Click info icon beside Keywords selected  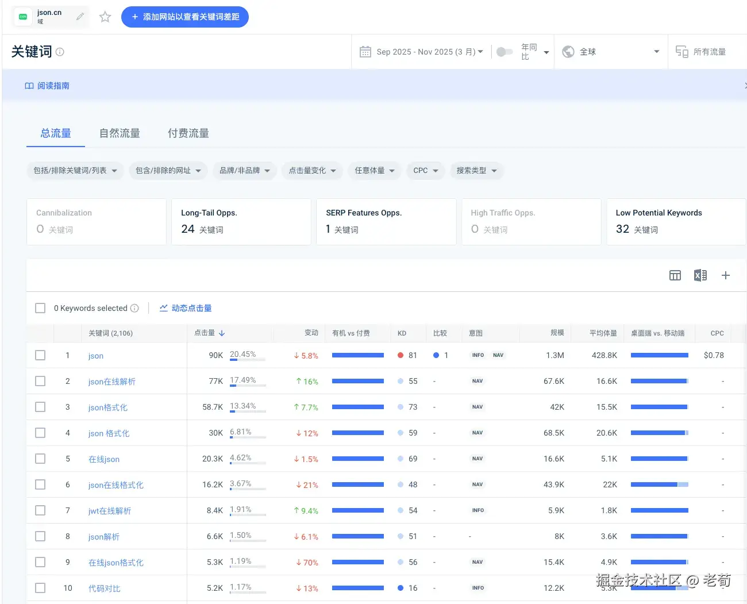point(134,308)
